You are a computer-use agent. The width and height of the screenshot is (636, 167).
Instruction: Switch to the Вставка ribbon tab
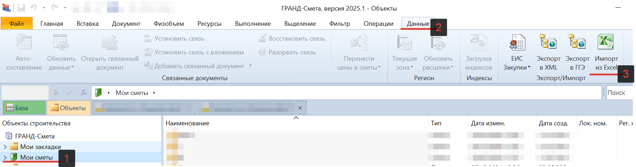[88, 24]
